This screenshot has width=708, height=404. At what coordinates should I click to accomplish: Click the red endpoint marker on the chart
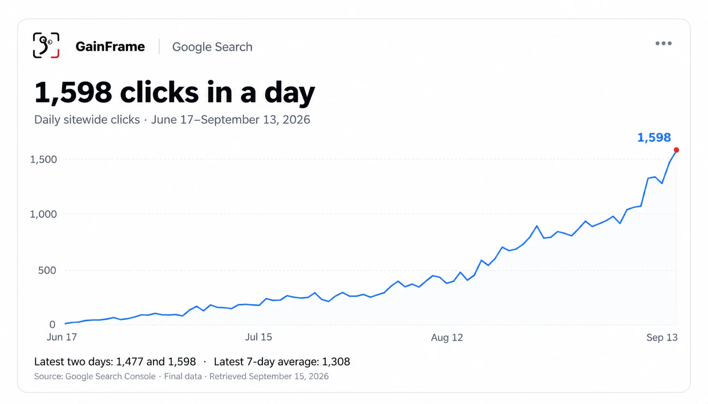click(676, 150)
